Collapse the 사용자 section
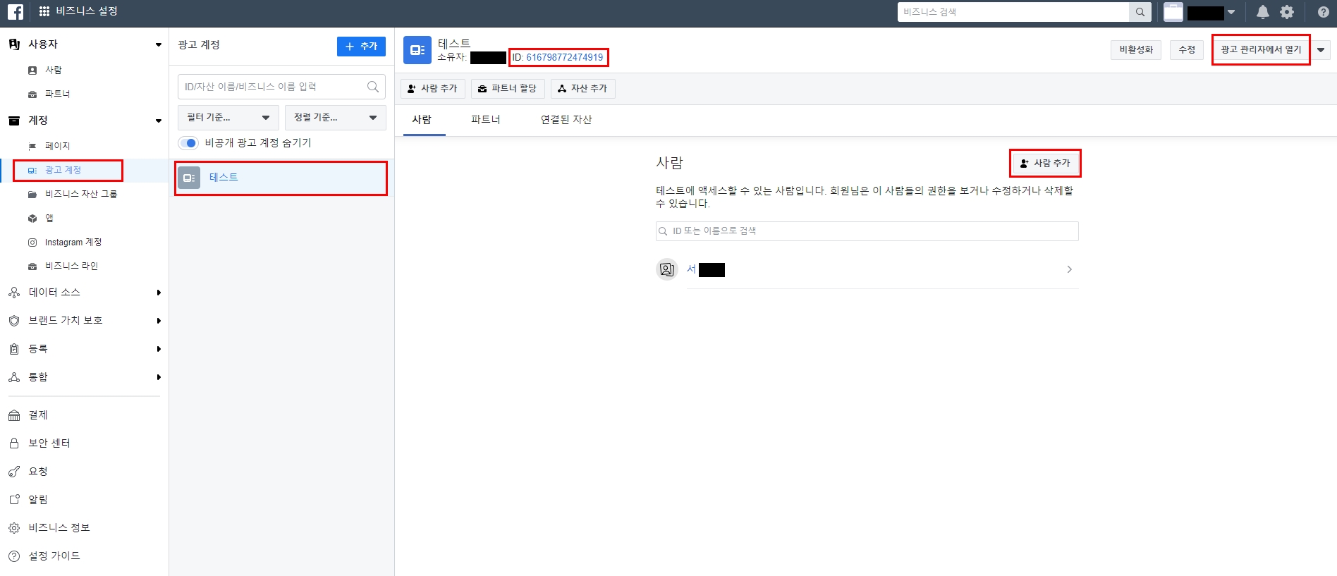Viewport: 1337px width, 576px height. (x=158, y=44)
